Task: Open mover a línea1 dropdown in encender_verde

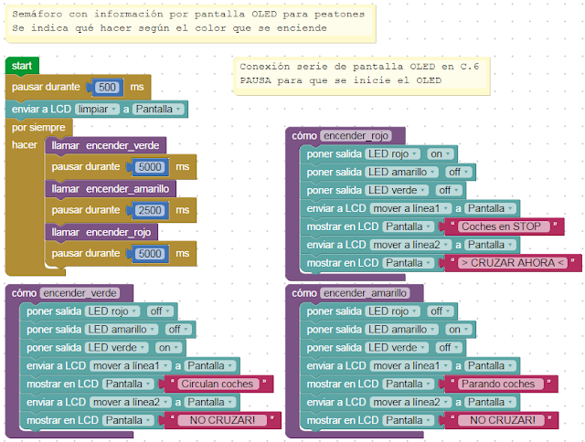Action: [x=131, y=366]
